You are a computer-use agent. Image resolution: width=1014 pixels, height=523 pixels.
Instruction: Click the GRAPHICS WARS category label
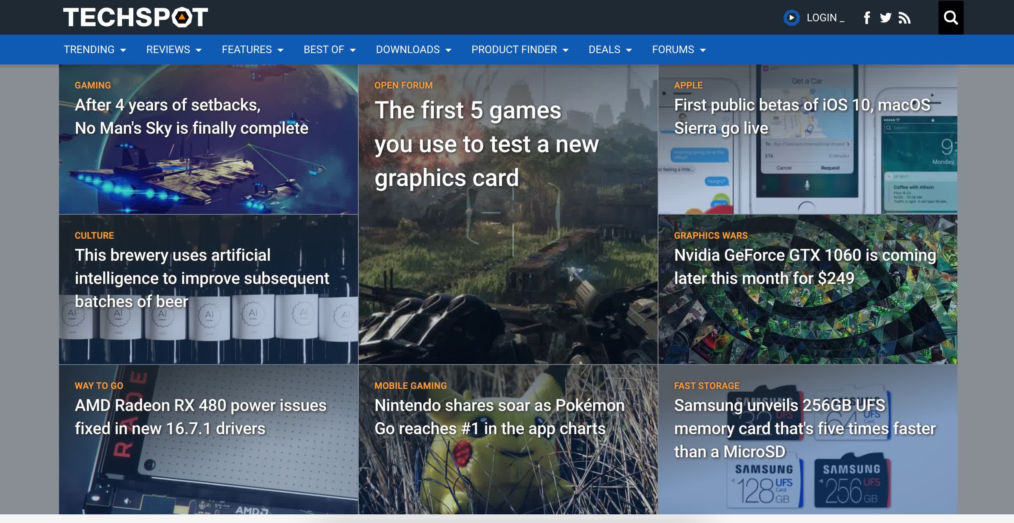[x=711, y=236]
